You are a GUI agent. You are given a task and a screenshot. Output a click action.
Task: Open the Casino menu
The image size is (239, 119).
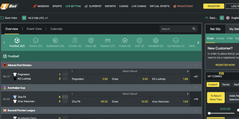124,6
